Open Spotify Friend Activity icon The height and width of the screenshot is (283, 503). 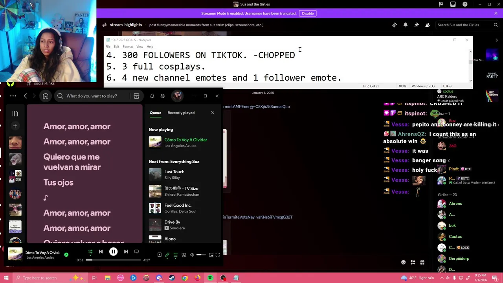[163, 96]
